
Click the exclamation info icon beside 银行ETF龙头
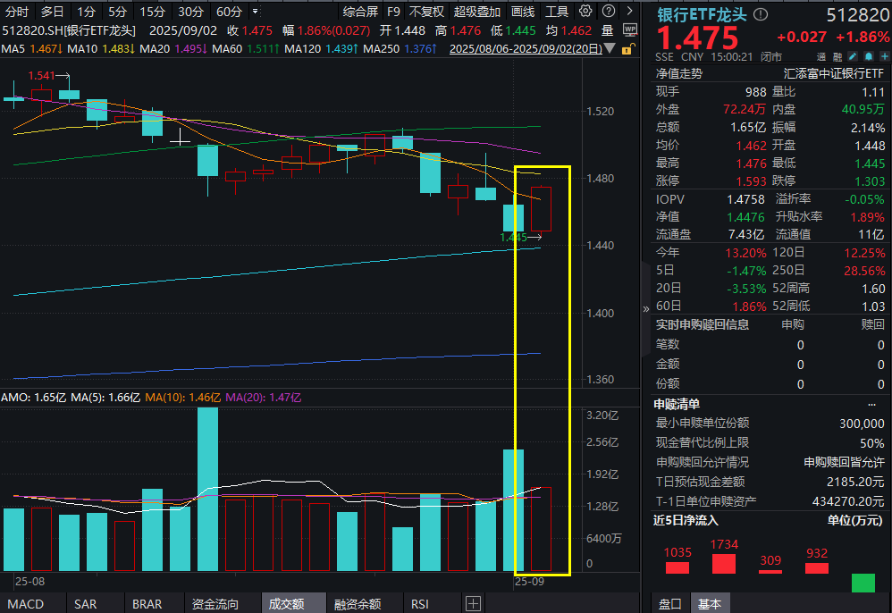point(760,14)
